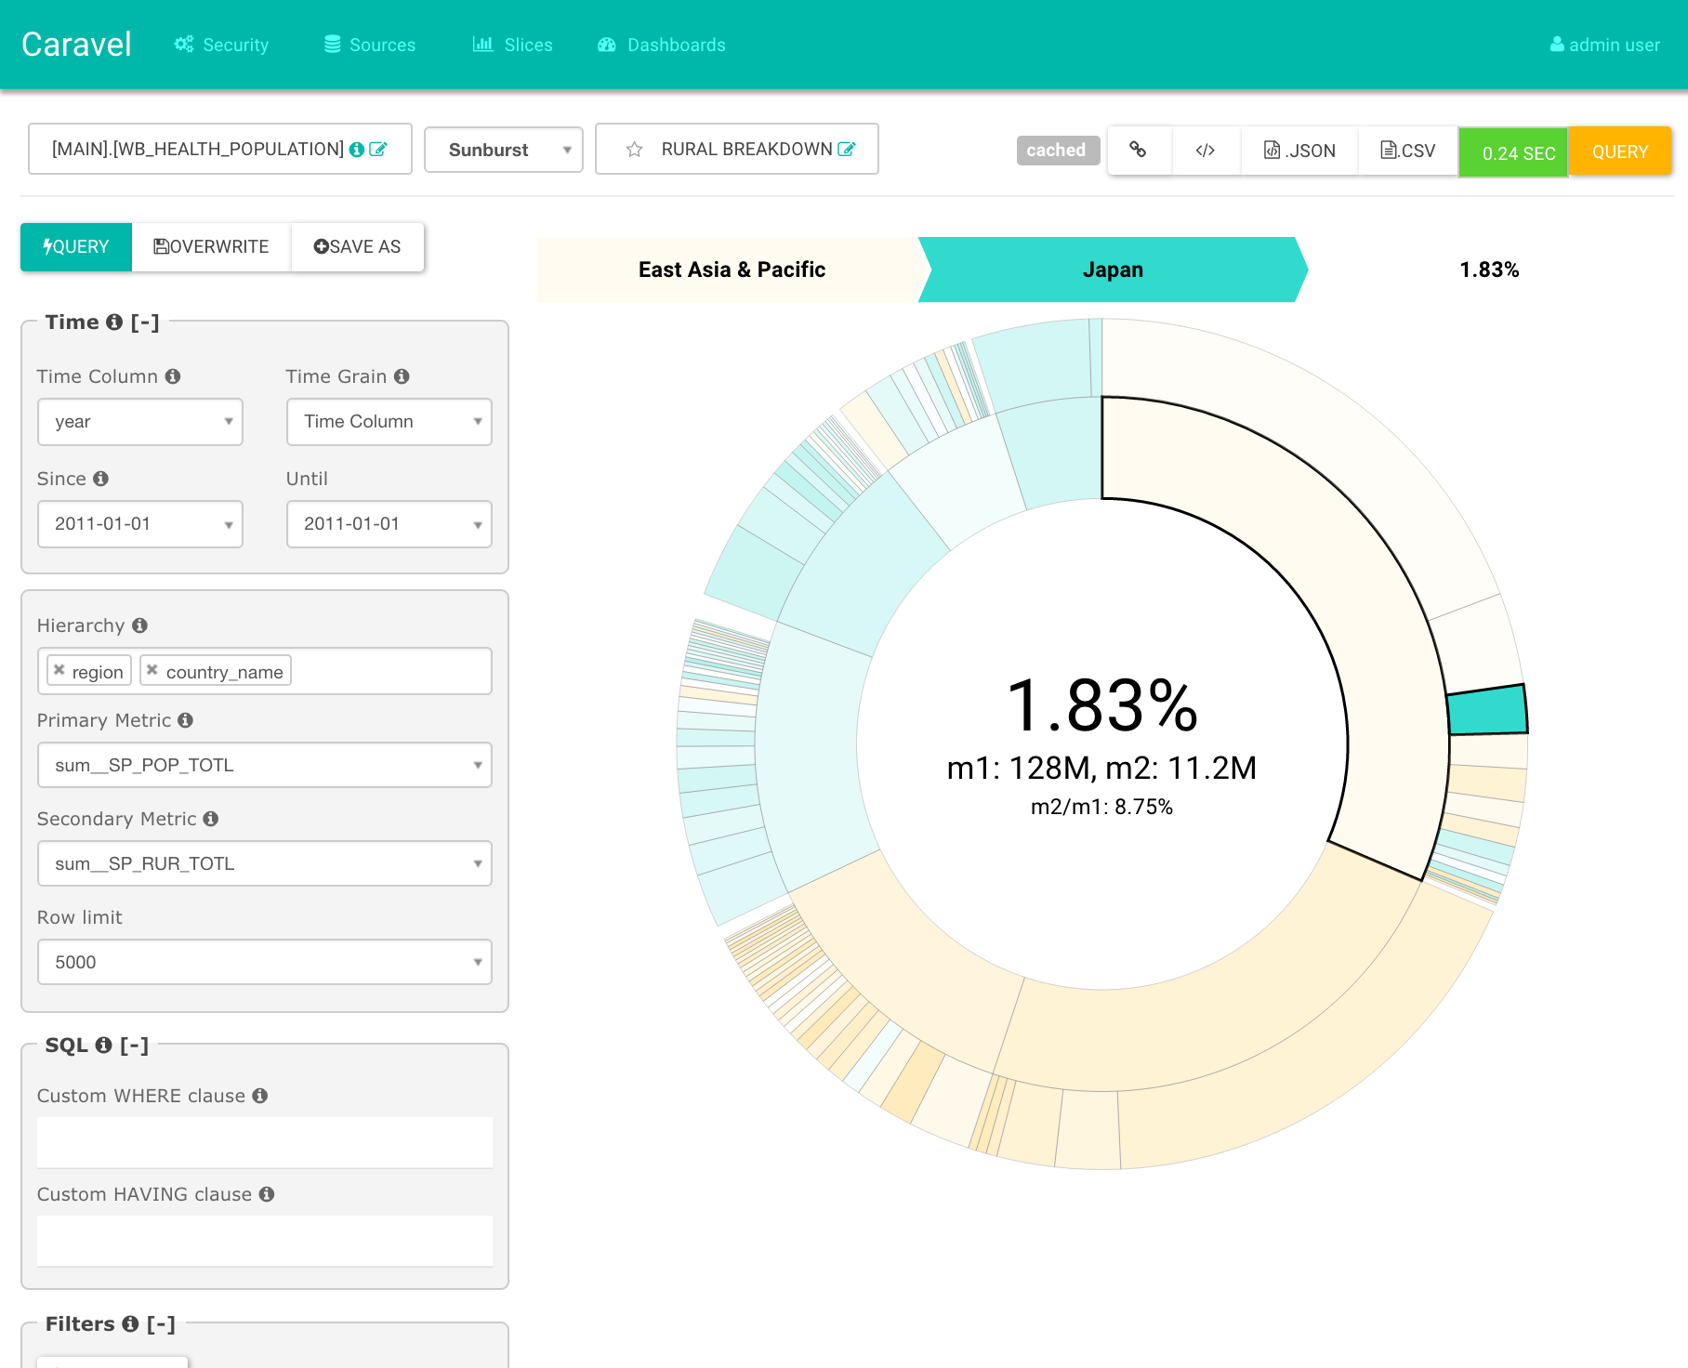The height and width of the screenshot is (1368, 1688).
Task: Click the Filters section info icon
Action: coord(131,1323)
